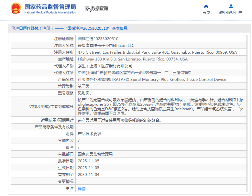The width and height of the screenshot is (252, 196).
Task: Select 首页 navigation label
Action: click(x=206, y=12)
